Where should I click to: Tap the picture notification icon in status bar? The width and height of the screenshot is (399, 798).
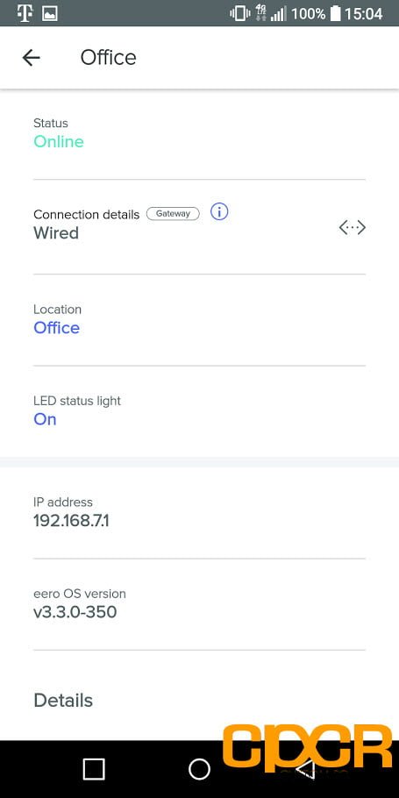pos(50,14)
